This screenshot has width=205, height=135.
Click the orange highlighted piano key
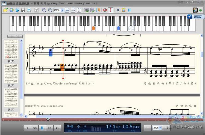pyautogui.click(x=93, y=28)
